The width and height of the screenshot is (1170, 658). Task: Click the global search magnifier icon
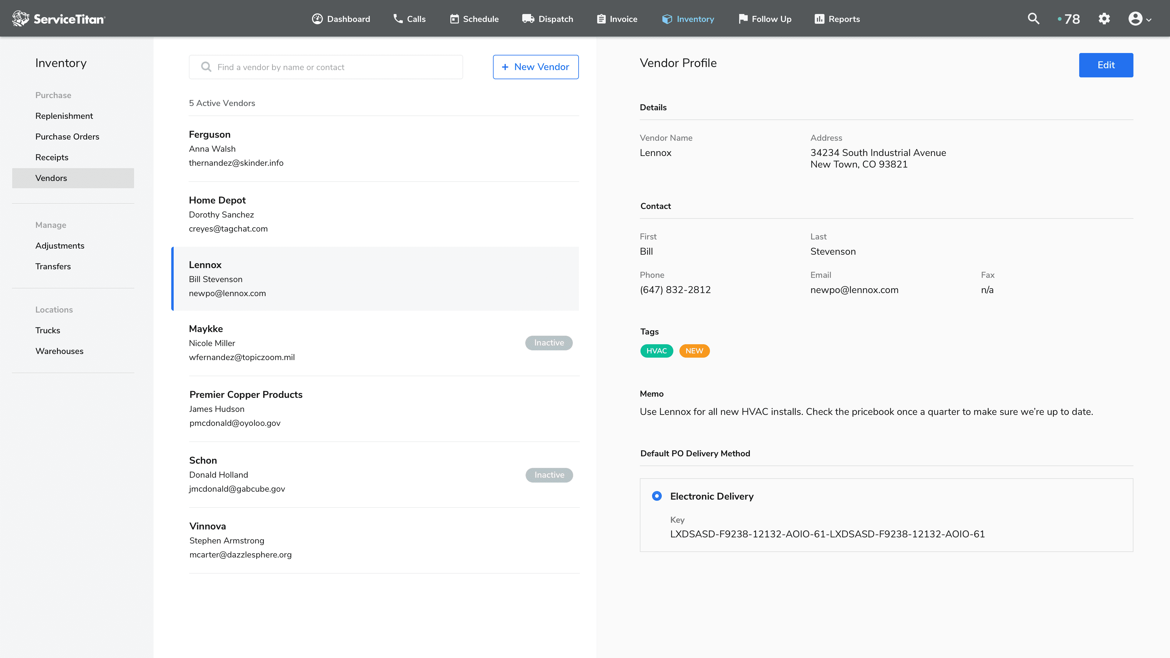pyautogui.click(x=1033, y=19)
